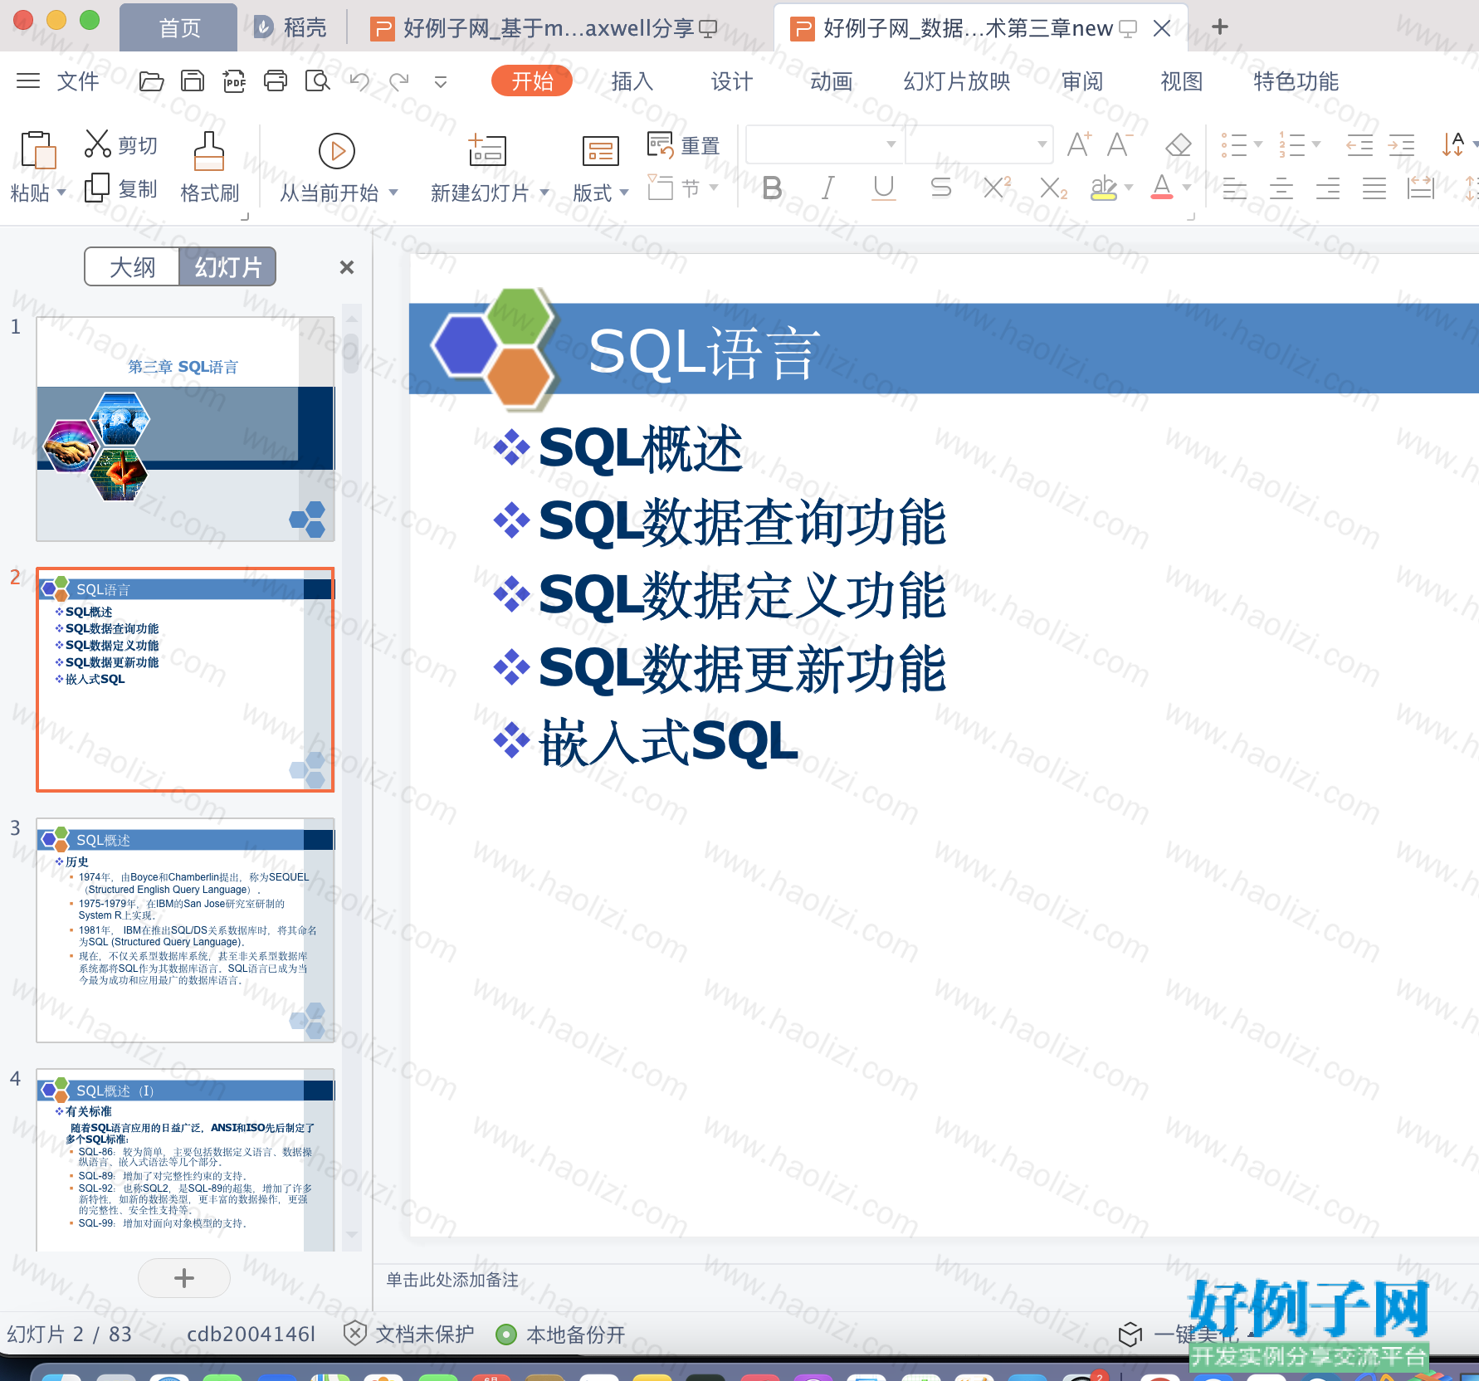Toggle italic formatting
1479x1381 pixels.
pos(827,188)
